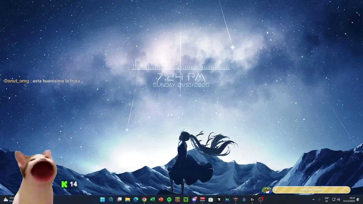Open Google Chrome from taskbar
Viewport: 363px width, 204px height.
pyautogui.click(x=144, y=199)
